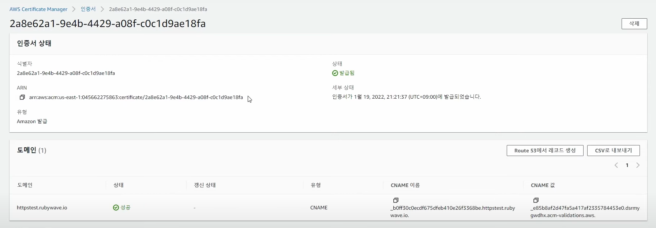Copy the certificate ARN with copy icon
This screenshot has height=228, width=656.
coord(22,97)
